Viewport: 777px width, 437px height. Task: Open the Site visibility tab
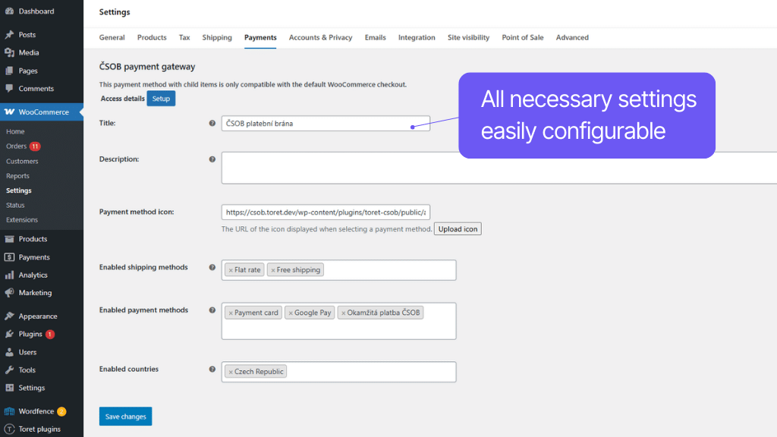tap(468, 38)
